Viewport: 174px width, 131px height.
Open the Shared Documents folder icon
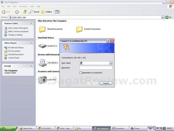[x=43, y=29]
